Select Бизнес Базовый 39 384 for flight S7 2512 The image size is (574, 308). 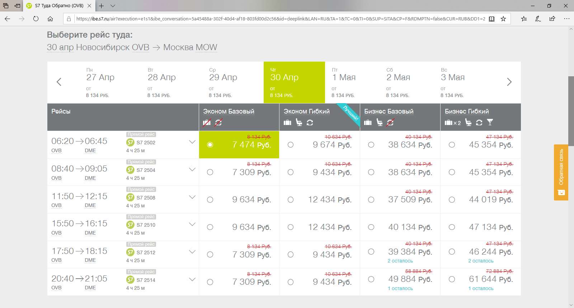click(371, 252)
